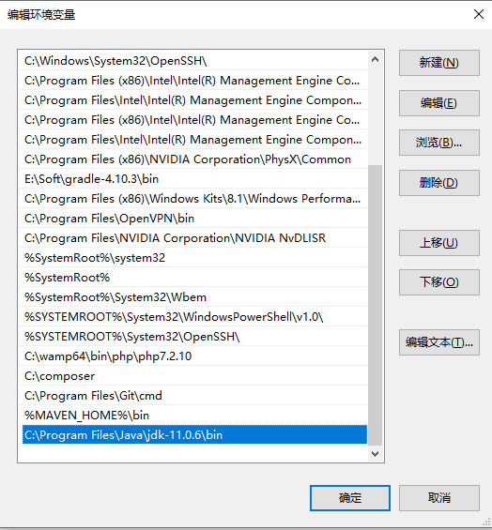Select %MAVEN_HOME%\bin entry
Viewport: 492px width, 530px height.
click(192, 416)
